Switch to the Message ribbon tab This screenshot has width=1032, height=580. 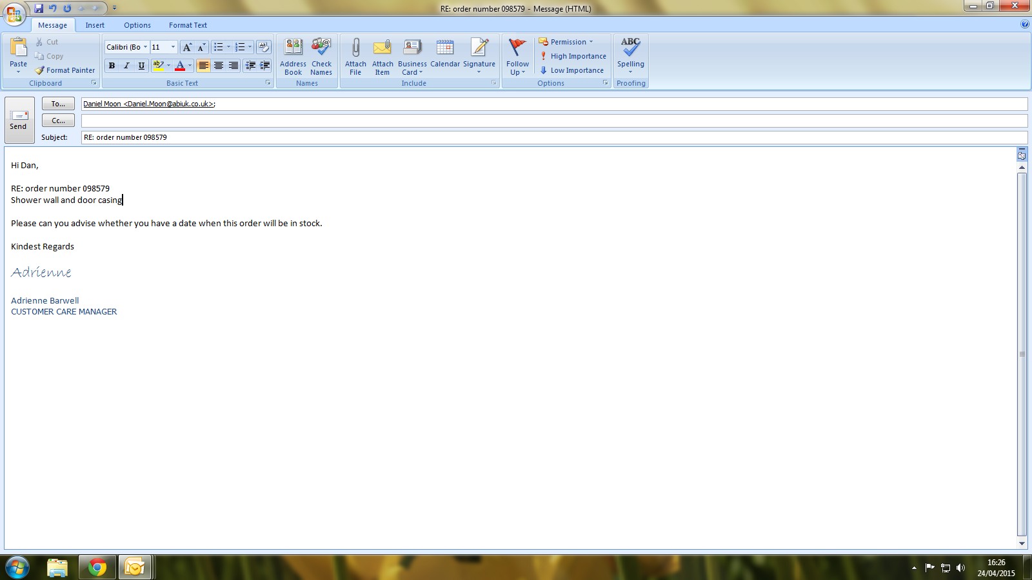(x=53, y=25)
